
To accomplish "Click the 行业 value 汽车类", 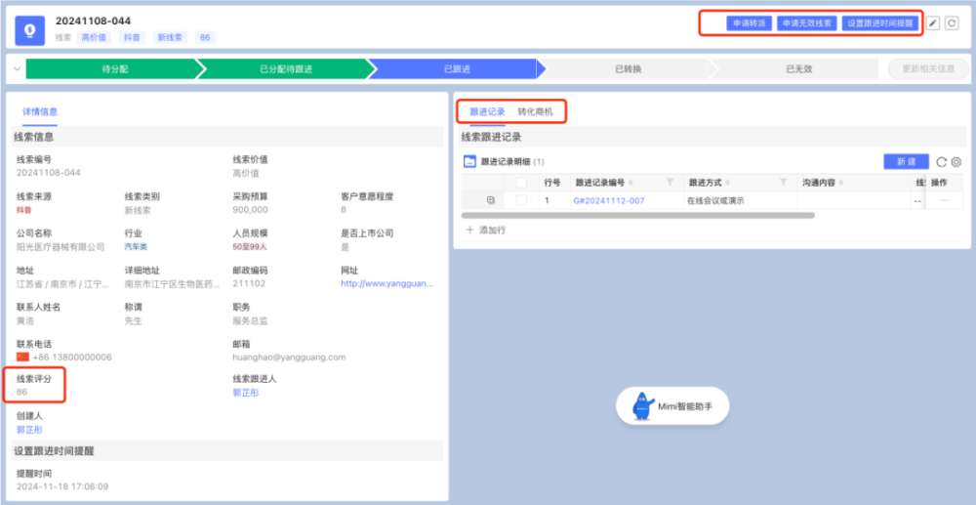I will [138, 247].
